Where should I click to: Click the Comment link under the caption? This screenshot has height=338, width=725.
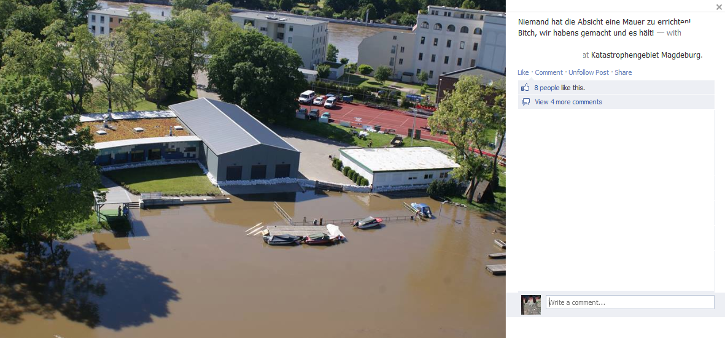click(549, 72)
